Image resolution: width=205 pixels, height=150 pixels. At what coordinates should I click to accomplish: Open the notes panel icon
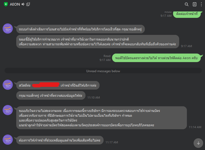195,4
